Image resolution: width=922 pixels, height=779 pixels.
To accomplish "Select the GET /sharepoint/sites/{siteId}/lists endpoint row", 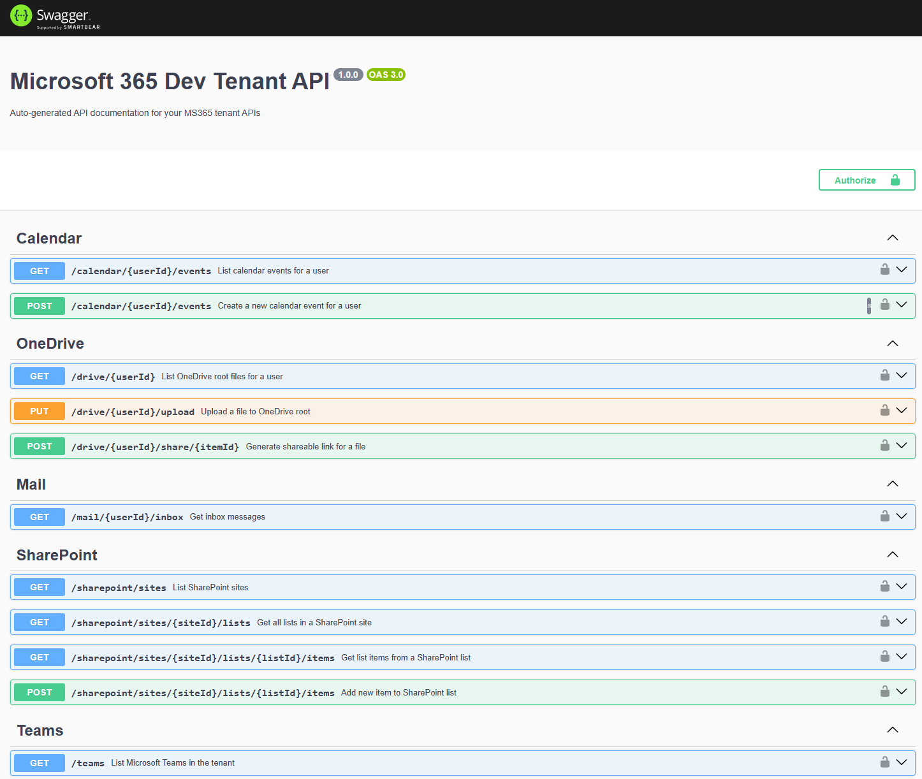I will click(x=446, y=622).
